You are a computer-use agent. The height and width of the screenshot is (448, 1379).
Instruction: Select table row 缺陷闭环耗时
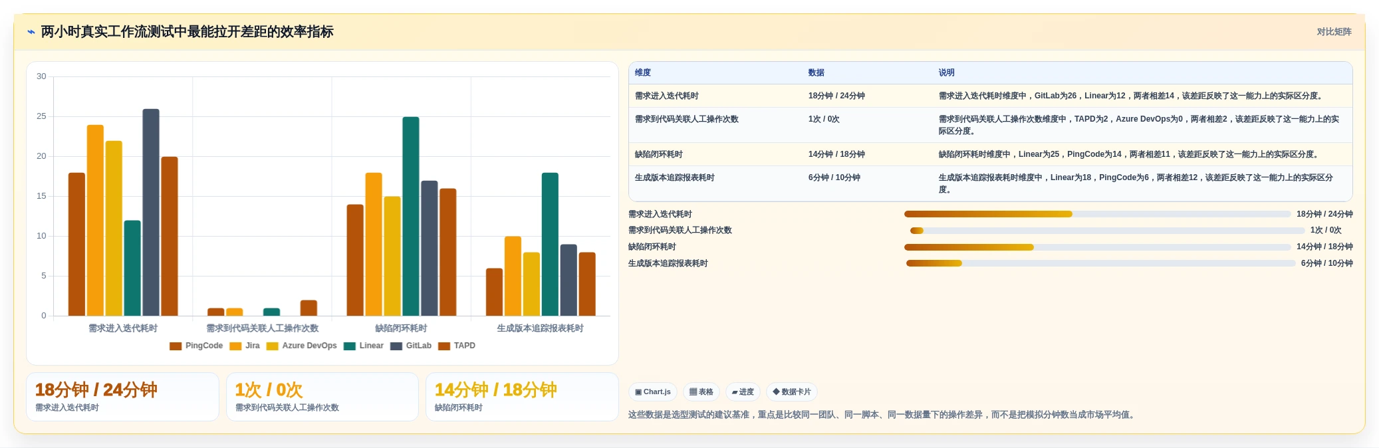coord(991,154)
